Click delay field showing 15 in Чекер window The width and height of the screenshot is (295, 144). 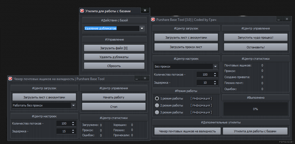point(64,131)
